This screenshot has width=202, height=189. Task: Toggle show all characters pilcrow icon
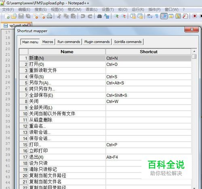[x=157, y=16]
